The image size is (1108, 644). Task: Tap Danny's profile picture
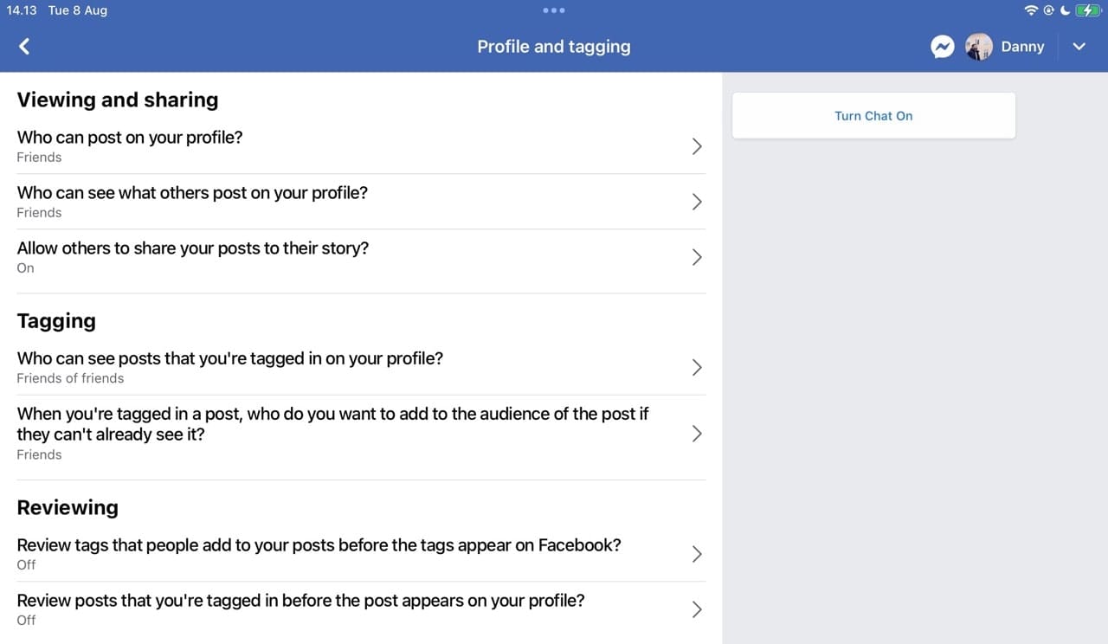[978, 47]
